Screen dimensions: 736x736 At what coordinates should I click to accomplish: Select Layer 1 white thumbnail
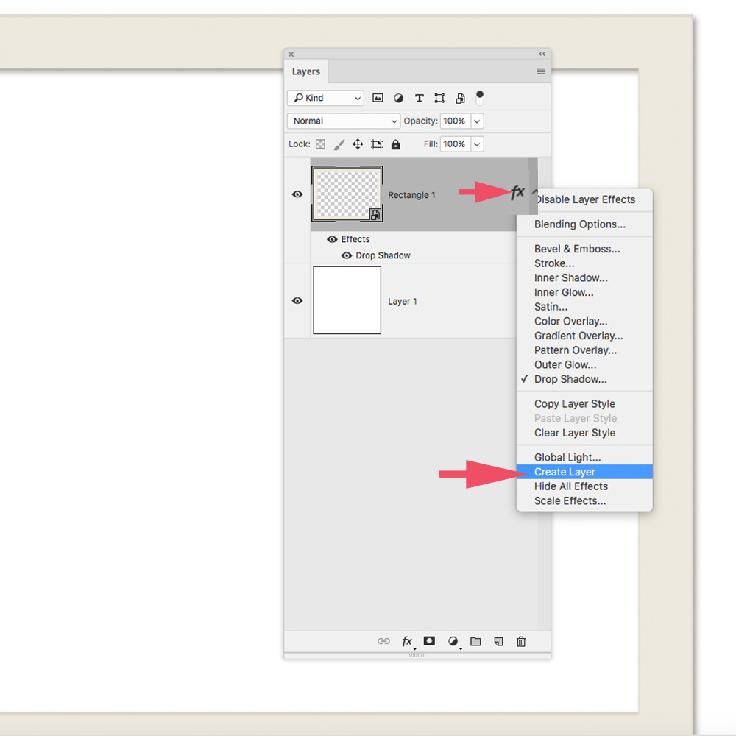347,300
